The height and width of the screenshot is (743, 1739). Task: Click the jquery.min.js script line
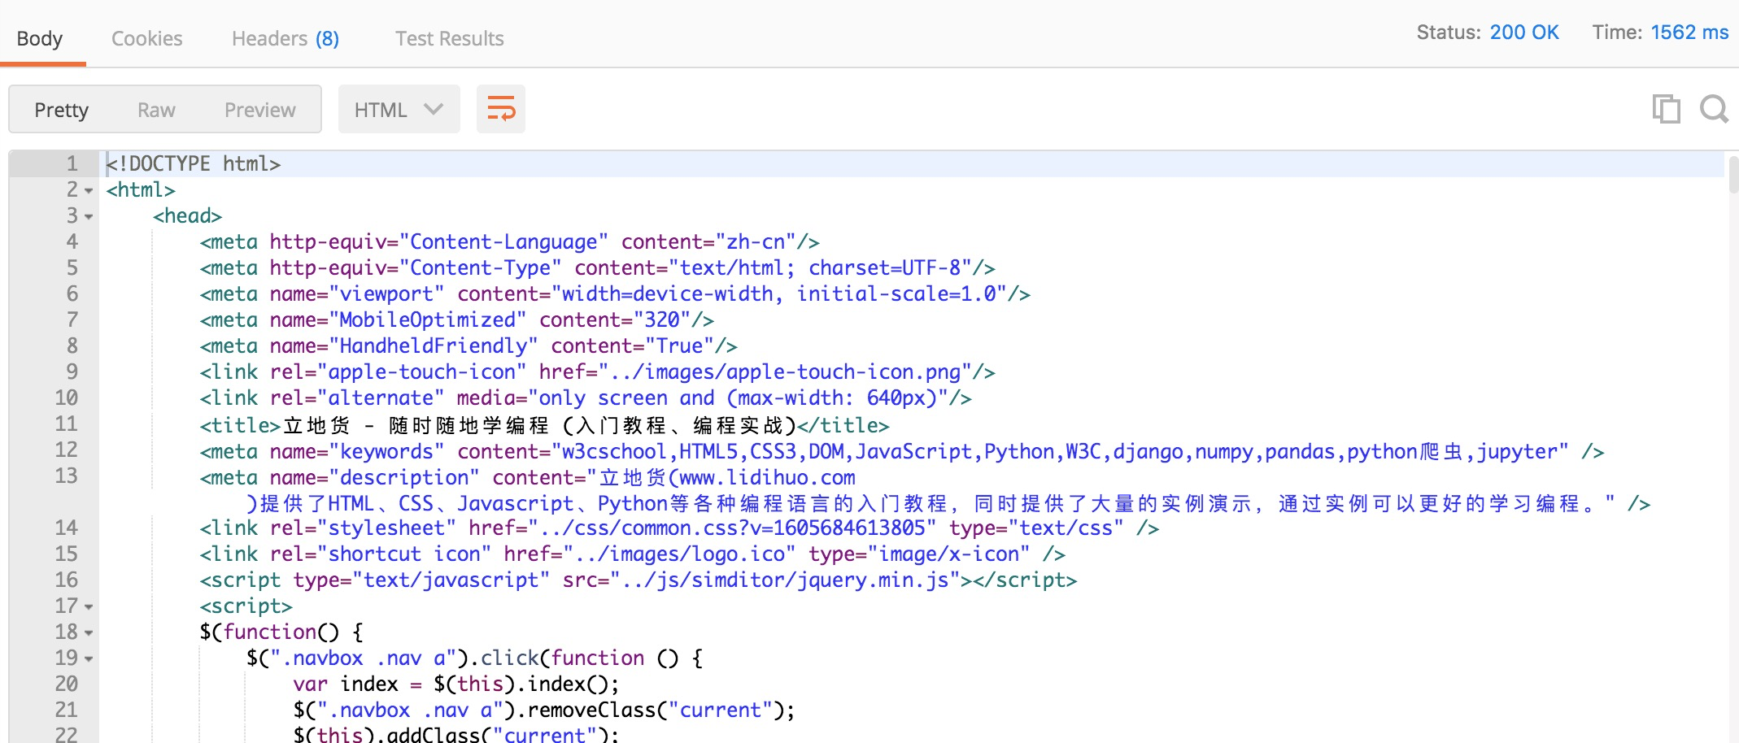[638, 580]
